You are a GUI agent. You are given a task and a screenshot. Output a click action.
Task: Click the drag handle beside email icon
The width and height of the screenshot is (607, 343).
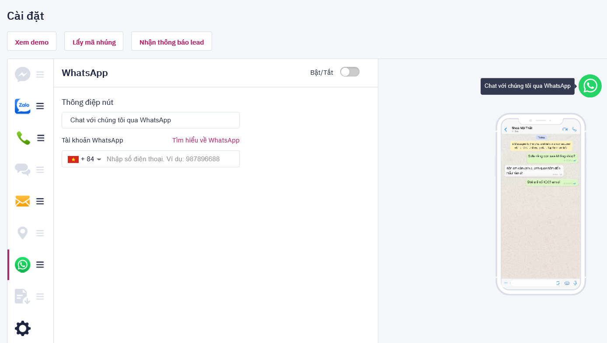pos(40,201)
